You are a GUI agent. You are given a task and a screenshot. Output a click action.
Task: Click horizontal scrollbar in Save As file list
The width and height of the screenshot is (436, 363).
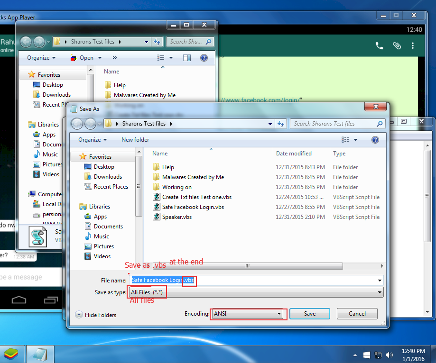248,266
